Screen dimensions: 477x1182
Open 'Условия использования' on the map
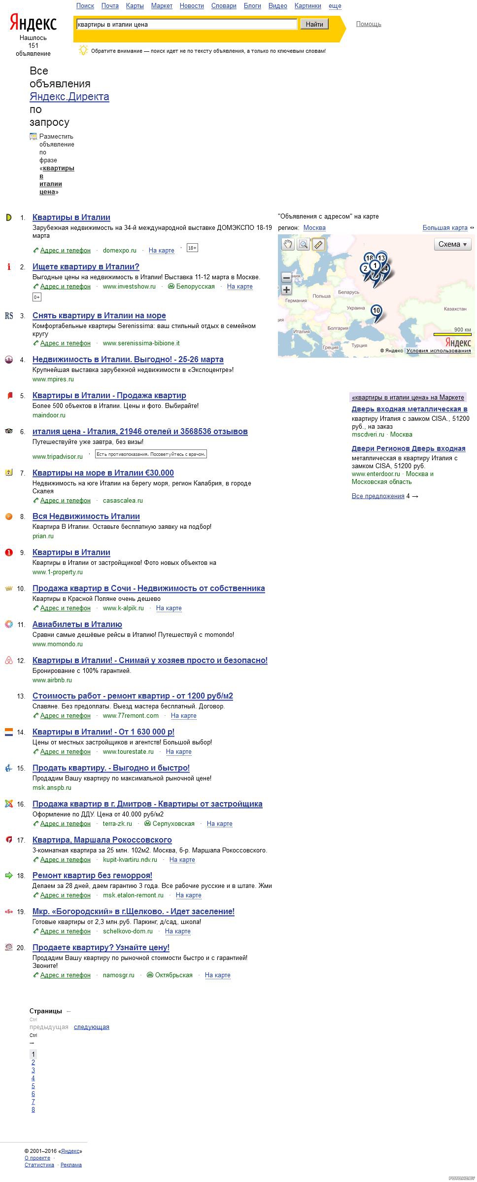pos(439,351)
